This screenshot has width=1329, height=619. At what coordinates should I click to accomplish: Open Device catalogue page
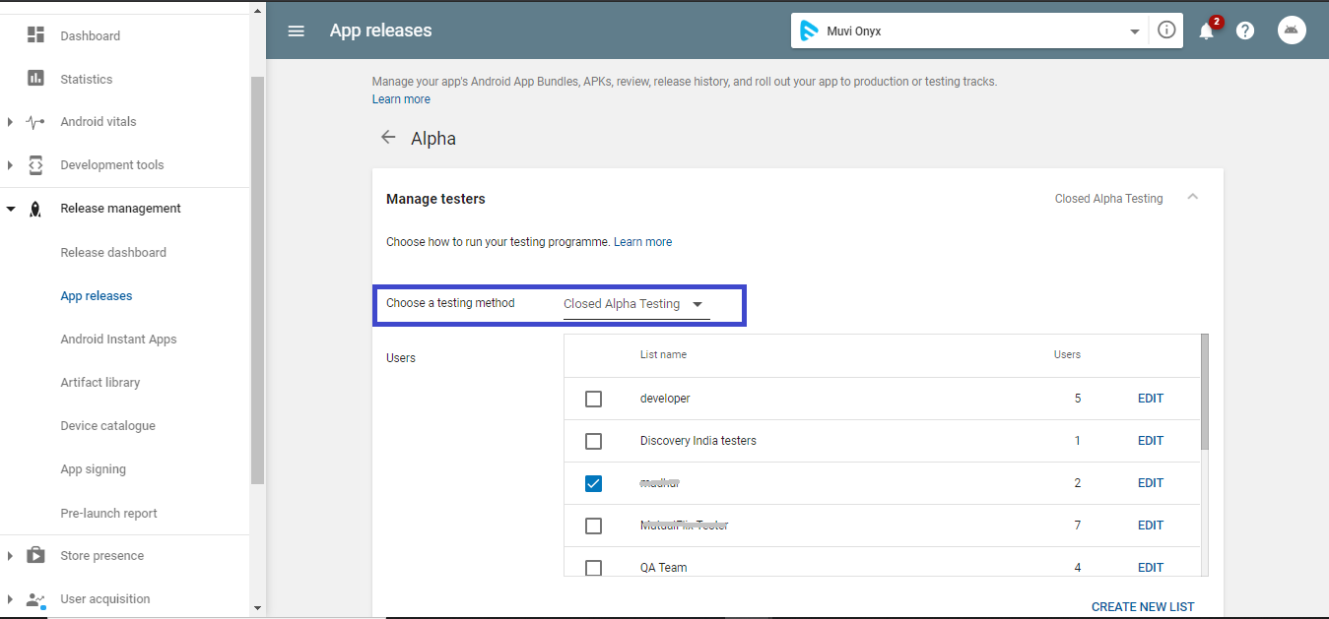(x=108, y=426)
